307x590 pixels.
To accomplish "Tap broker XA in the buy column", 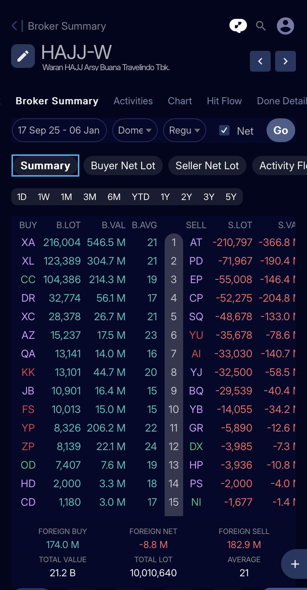I will 28,242.
